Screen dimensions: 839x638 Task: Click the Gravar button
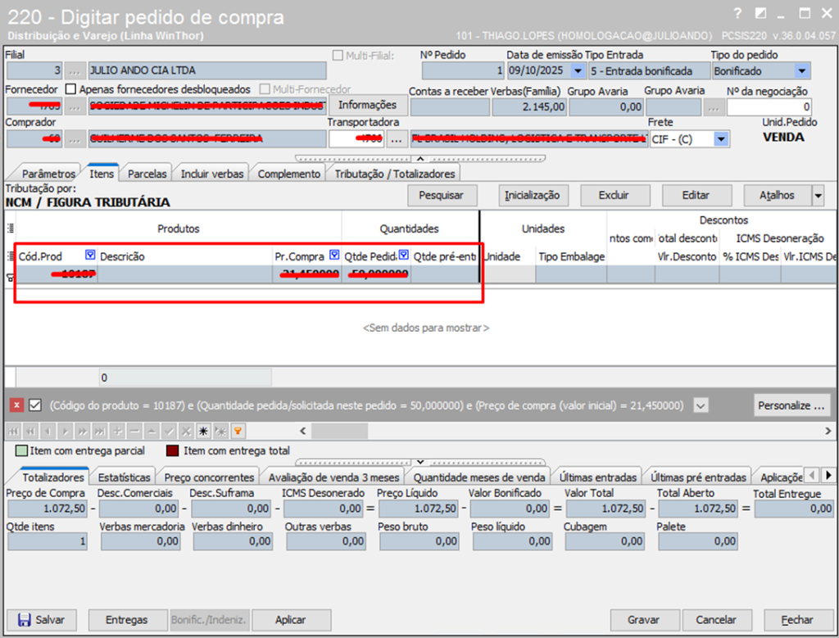click(643, 620)
